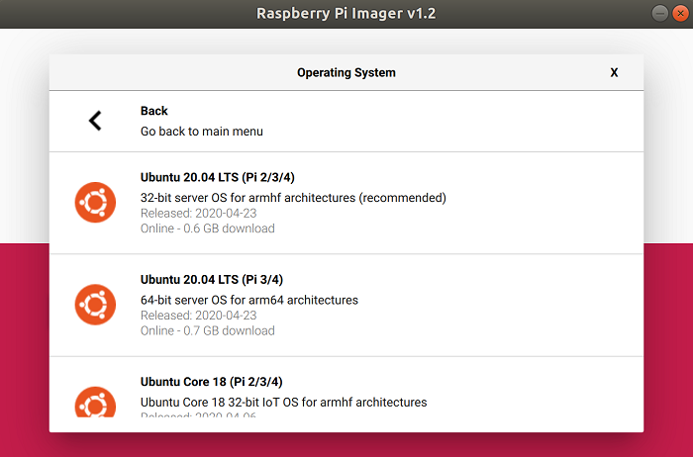693x457 pixels.
Task: Click 'Online - 0.6 GB download' text
Action: [x=207, y=228]
